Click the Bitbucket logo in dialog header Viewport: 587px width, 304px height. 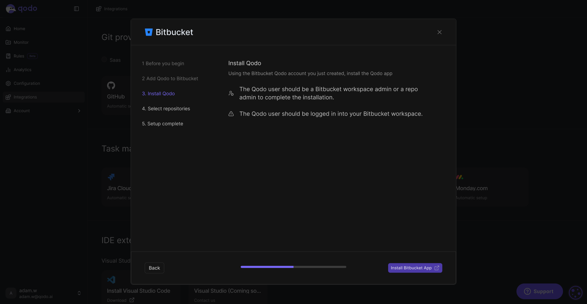click(148, 32)
